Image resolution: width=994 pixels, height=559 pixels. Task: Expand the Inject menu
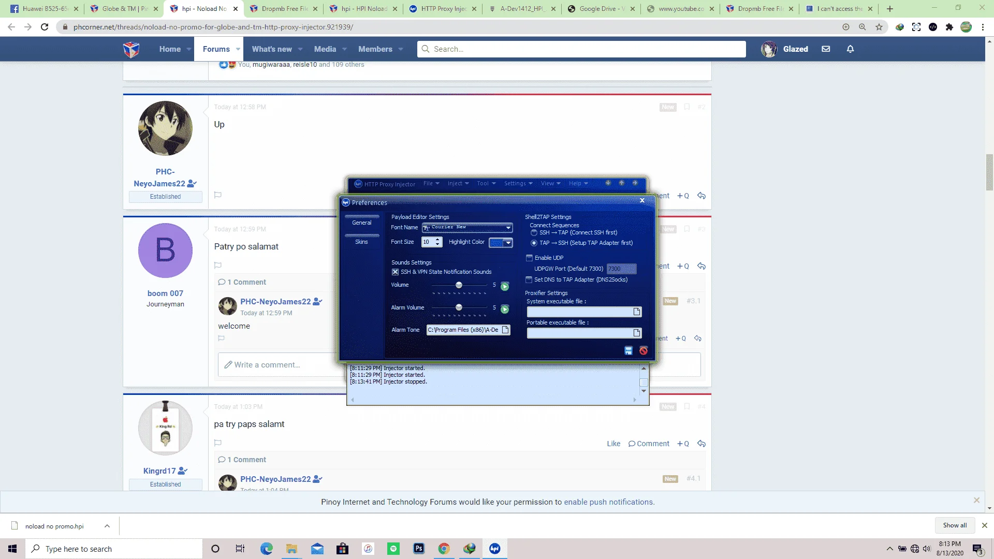(x=458, y=184)
